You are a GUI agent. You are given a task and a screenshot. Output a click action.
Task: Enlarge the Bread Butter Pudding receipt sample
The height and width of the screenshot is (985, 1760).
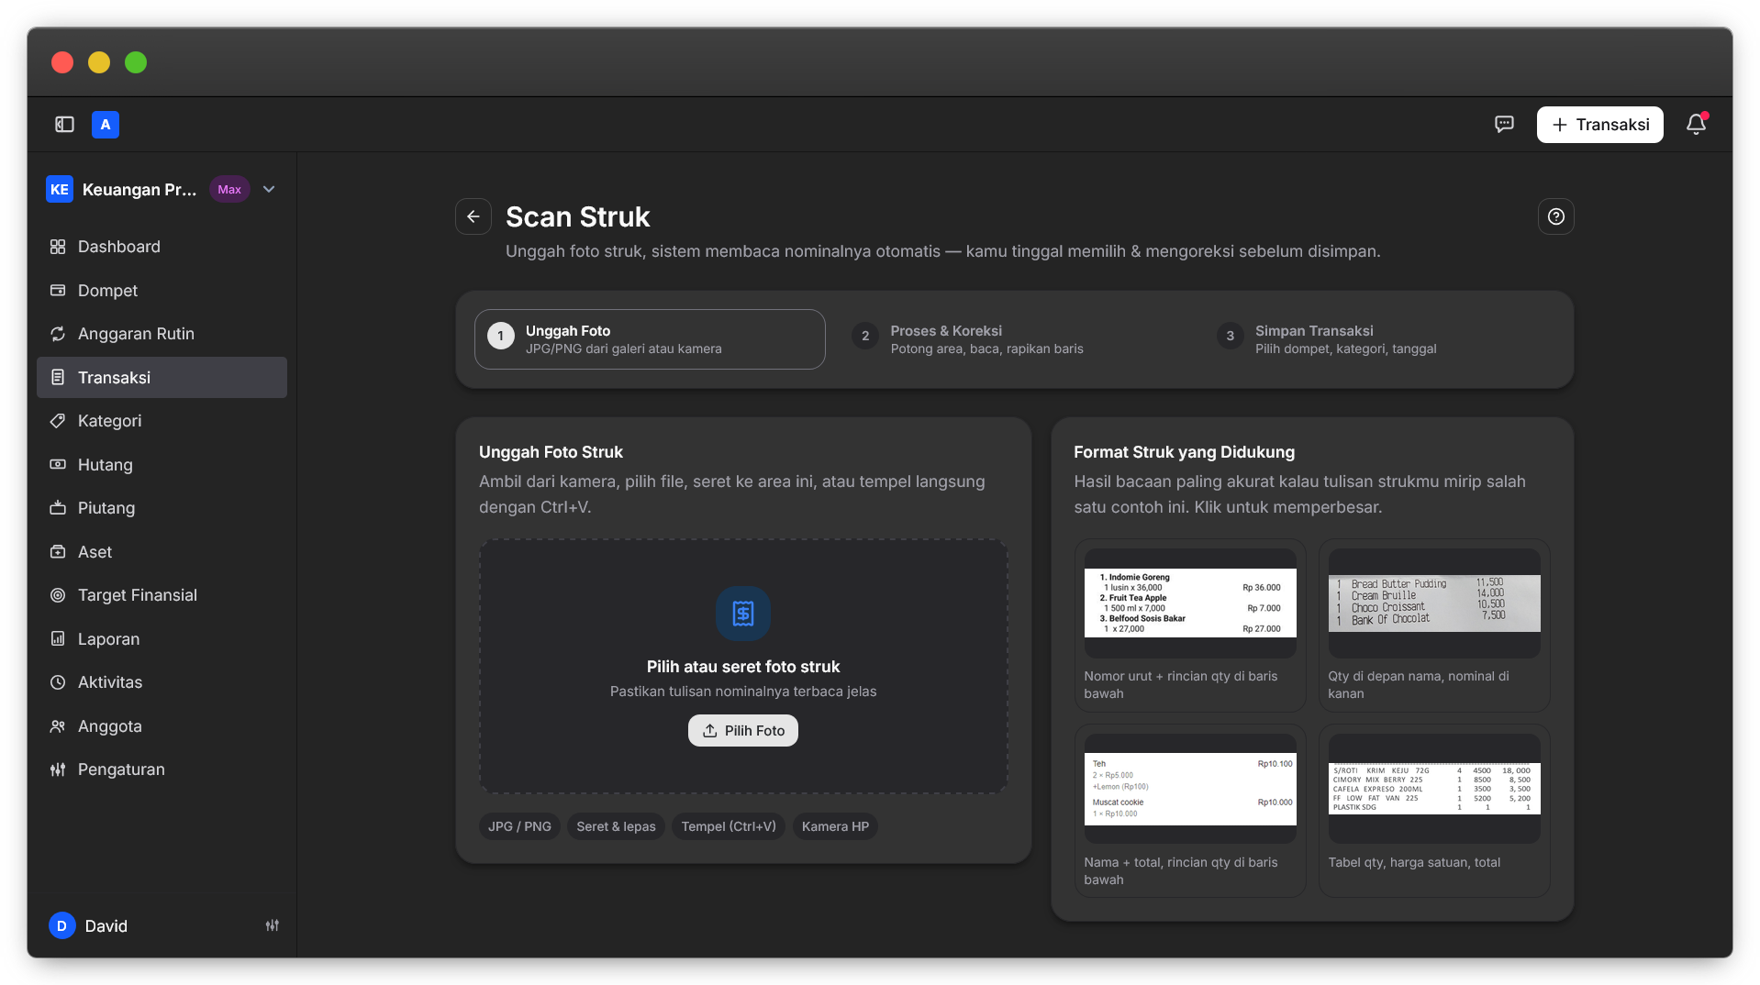[1434, 625]
